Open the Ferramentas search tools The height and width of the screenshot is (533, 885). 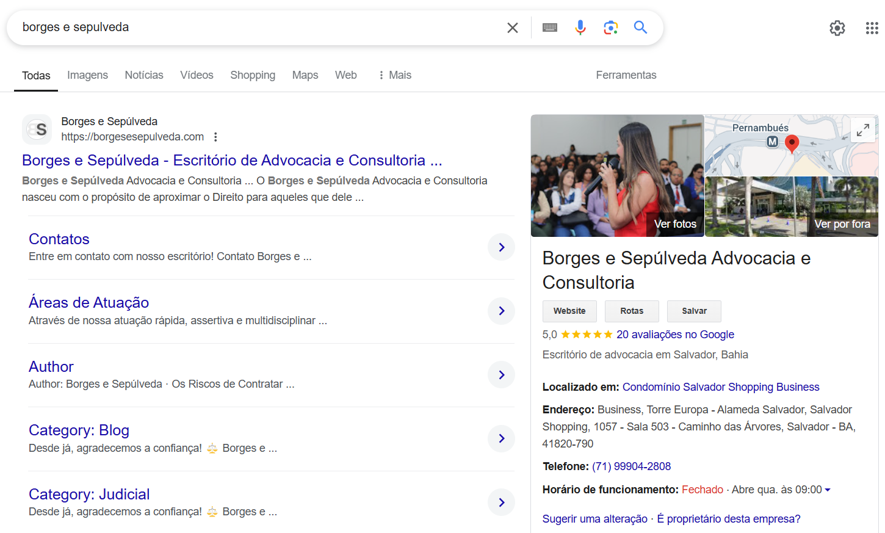(626, 75)
